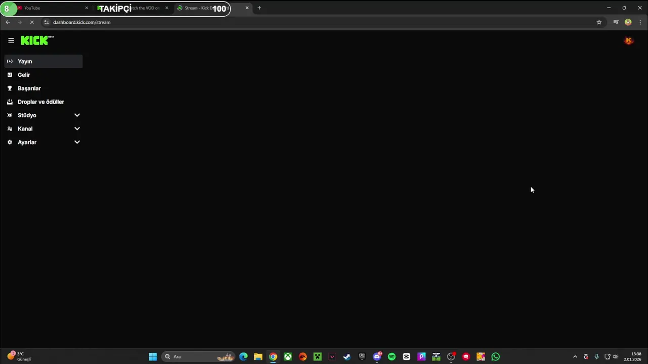Bookmark this page with the star
This screenshot has width=648, height=364.
pos(599,22)
